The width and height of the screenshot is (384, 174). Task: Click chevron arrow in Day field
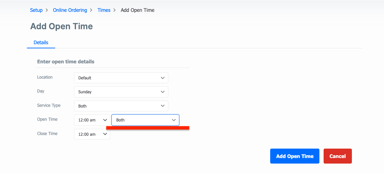pos(162,92)
